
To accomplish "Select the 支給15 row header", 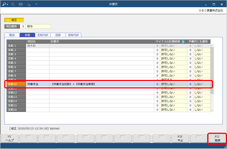I will click(16, 106).
